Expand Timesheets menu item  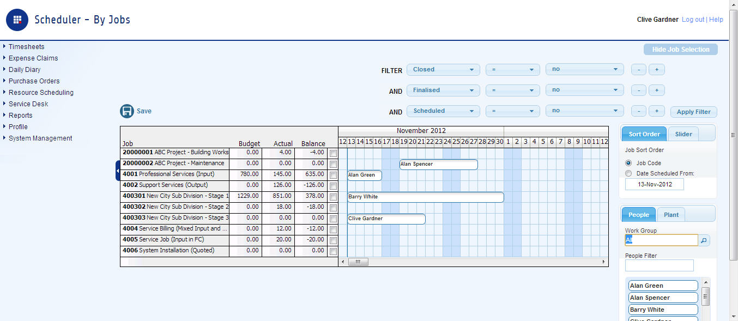point(26,47)
